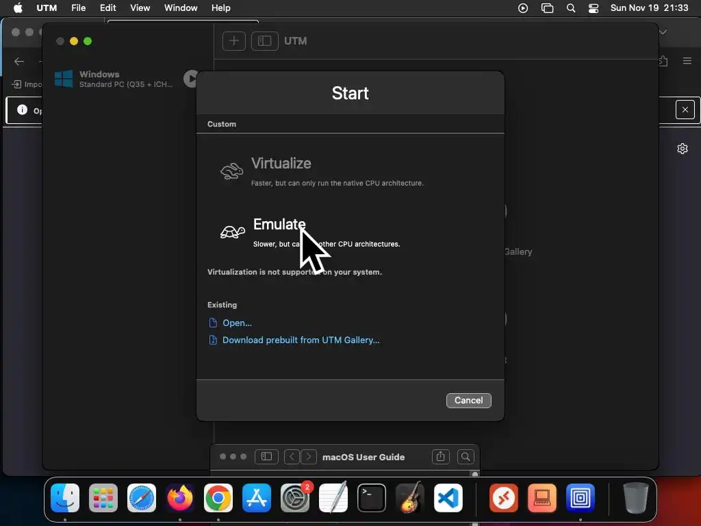Viewport: 701px width, 526px height.
Task: Open the UTM application menu
Action: click(47, 8)
